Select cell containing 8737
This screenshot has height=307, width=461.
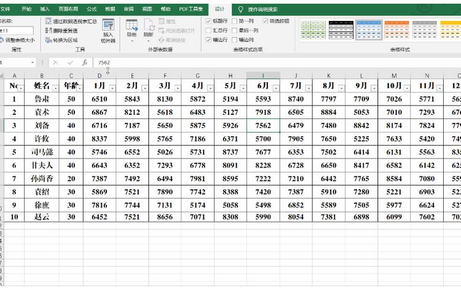[x=230, y=152]
